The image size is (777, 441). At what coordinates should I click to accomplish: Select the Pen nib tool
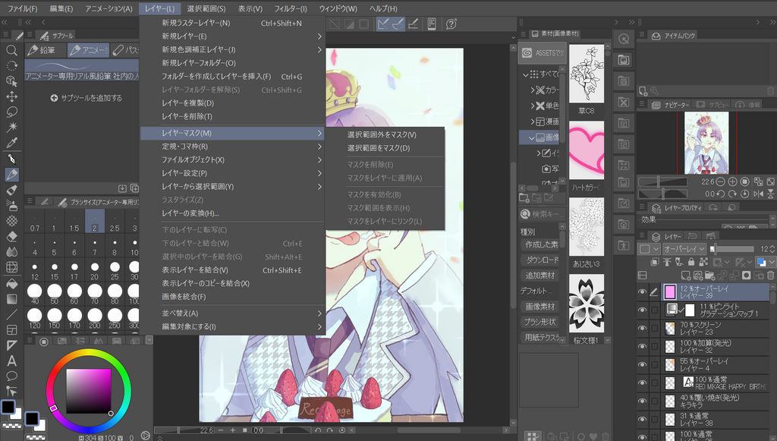tap(11, 159)
